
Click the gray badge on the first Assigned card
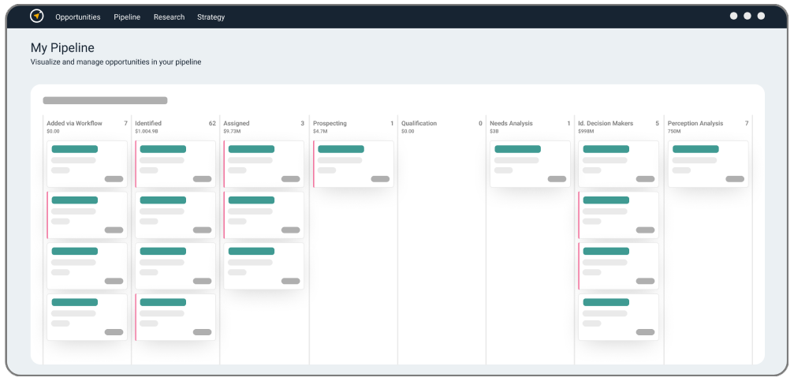coord(290,179)
